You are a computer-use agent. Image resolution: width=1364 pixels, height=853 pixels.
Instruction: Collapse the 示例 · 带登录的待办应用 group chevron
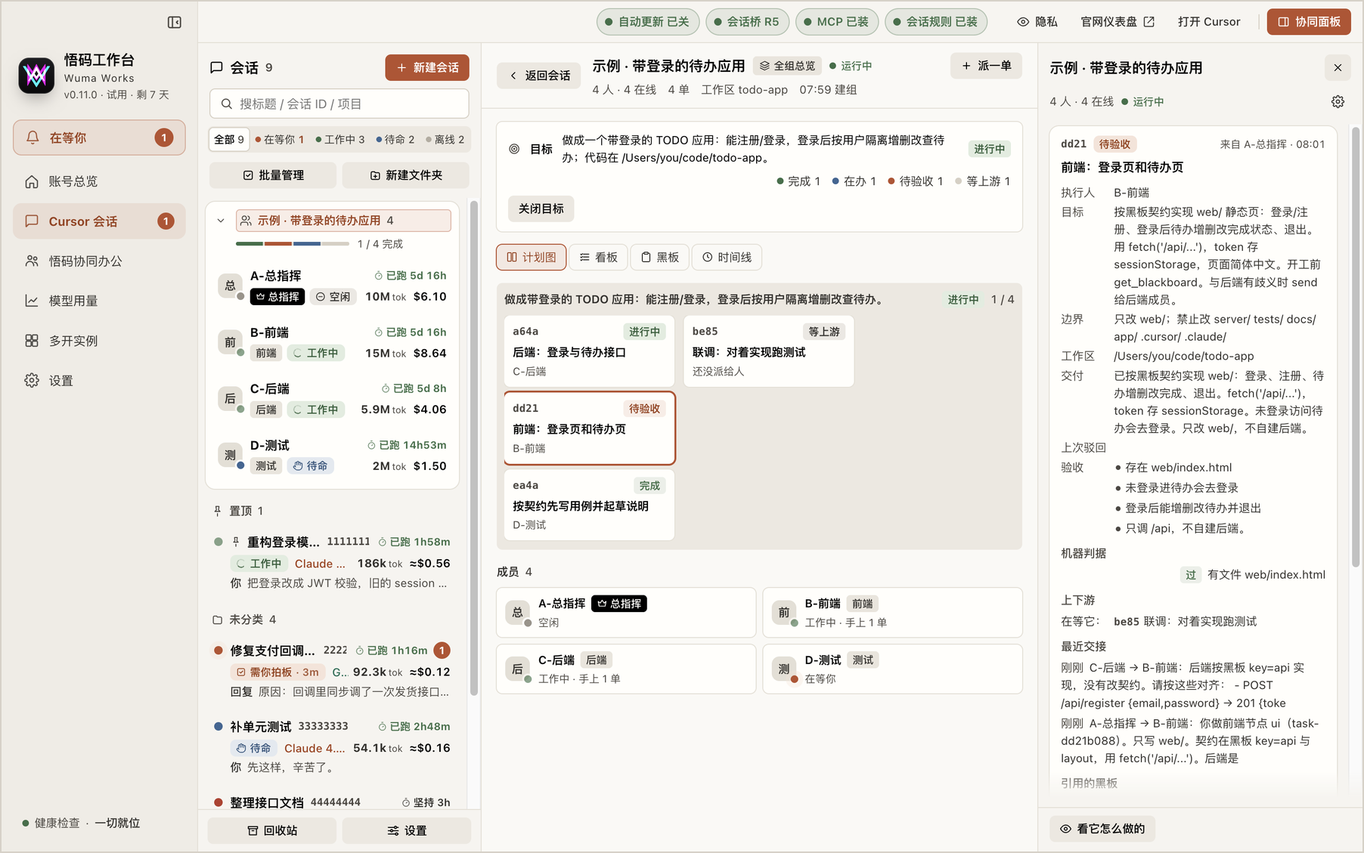coord(221,221)
